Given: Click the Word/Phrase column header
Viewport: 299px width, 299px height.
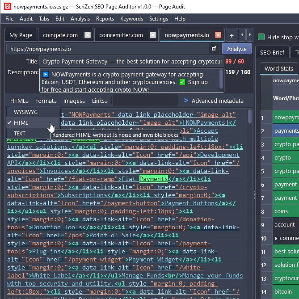Looking at the screenshot, I should pos(286,98).
